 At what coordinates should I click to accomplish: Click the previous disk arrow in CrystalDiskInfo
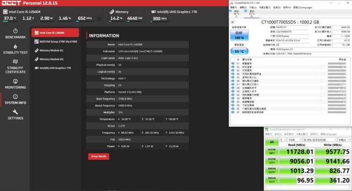point(233,22)
